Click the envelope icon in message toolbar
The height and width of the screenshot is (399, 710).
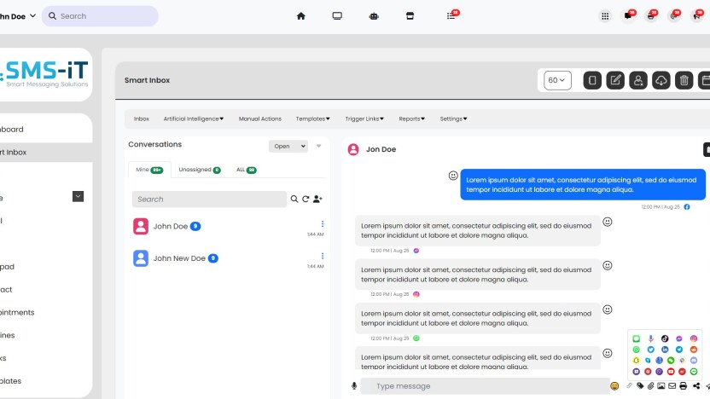672,386
